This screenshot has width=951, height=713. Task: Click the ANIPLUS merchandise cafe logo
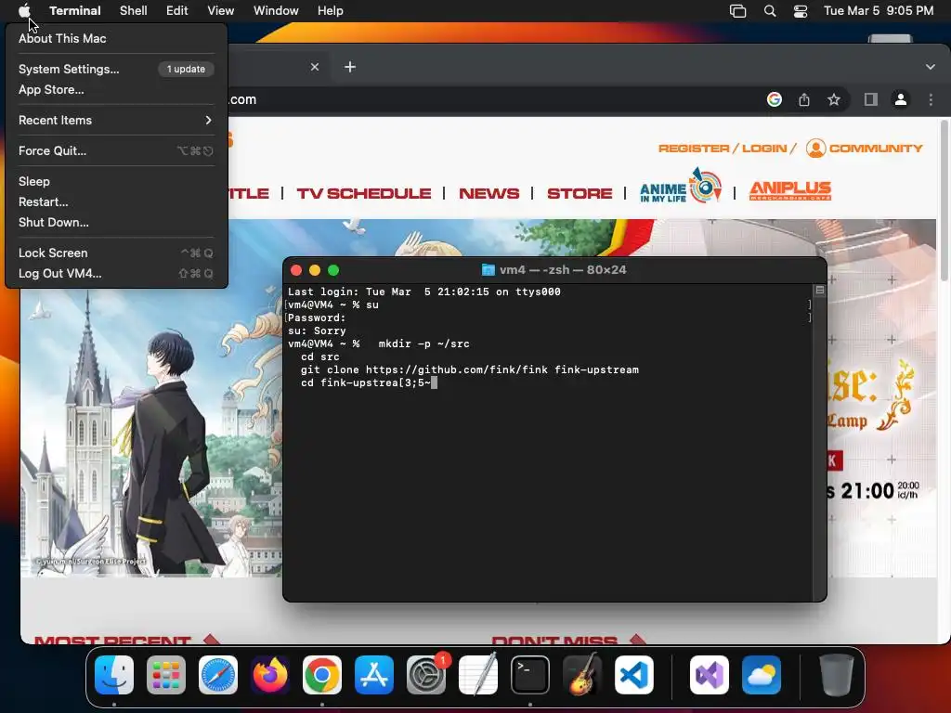click(x=790, y=190)
